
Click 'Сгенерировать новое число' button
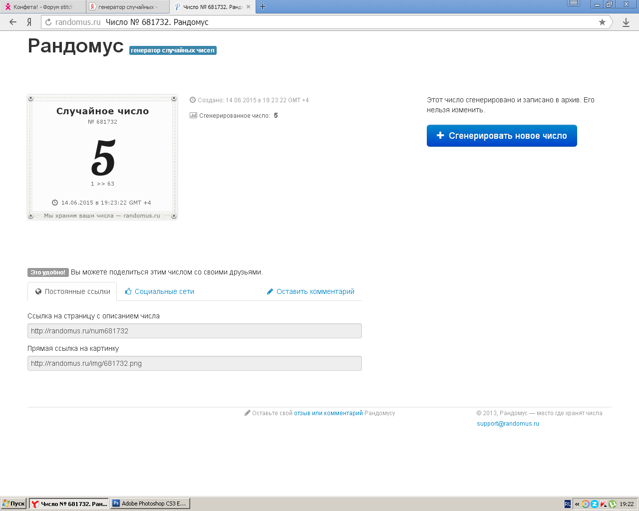click(x=502, y=136)
